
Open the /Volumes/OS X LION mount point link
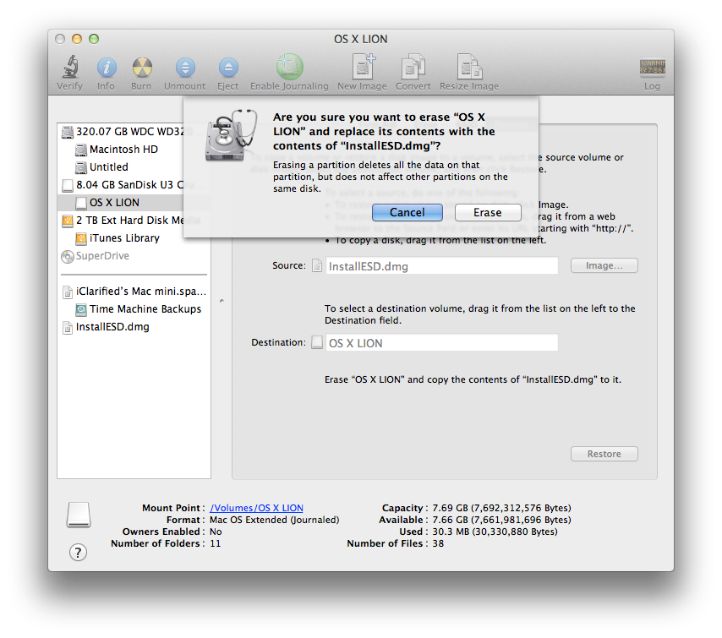256,508
